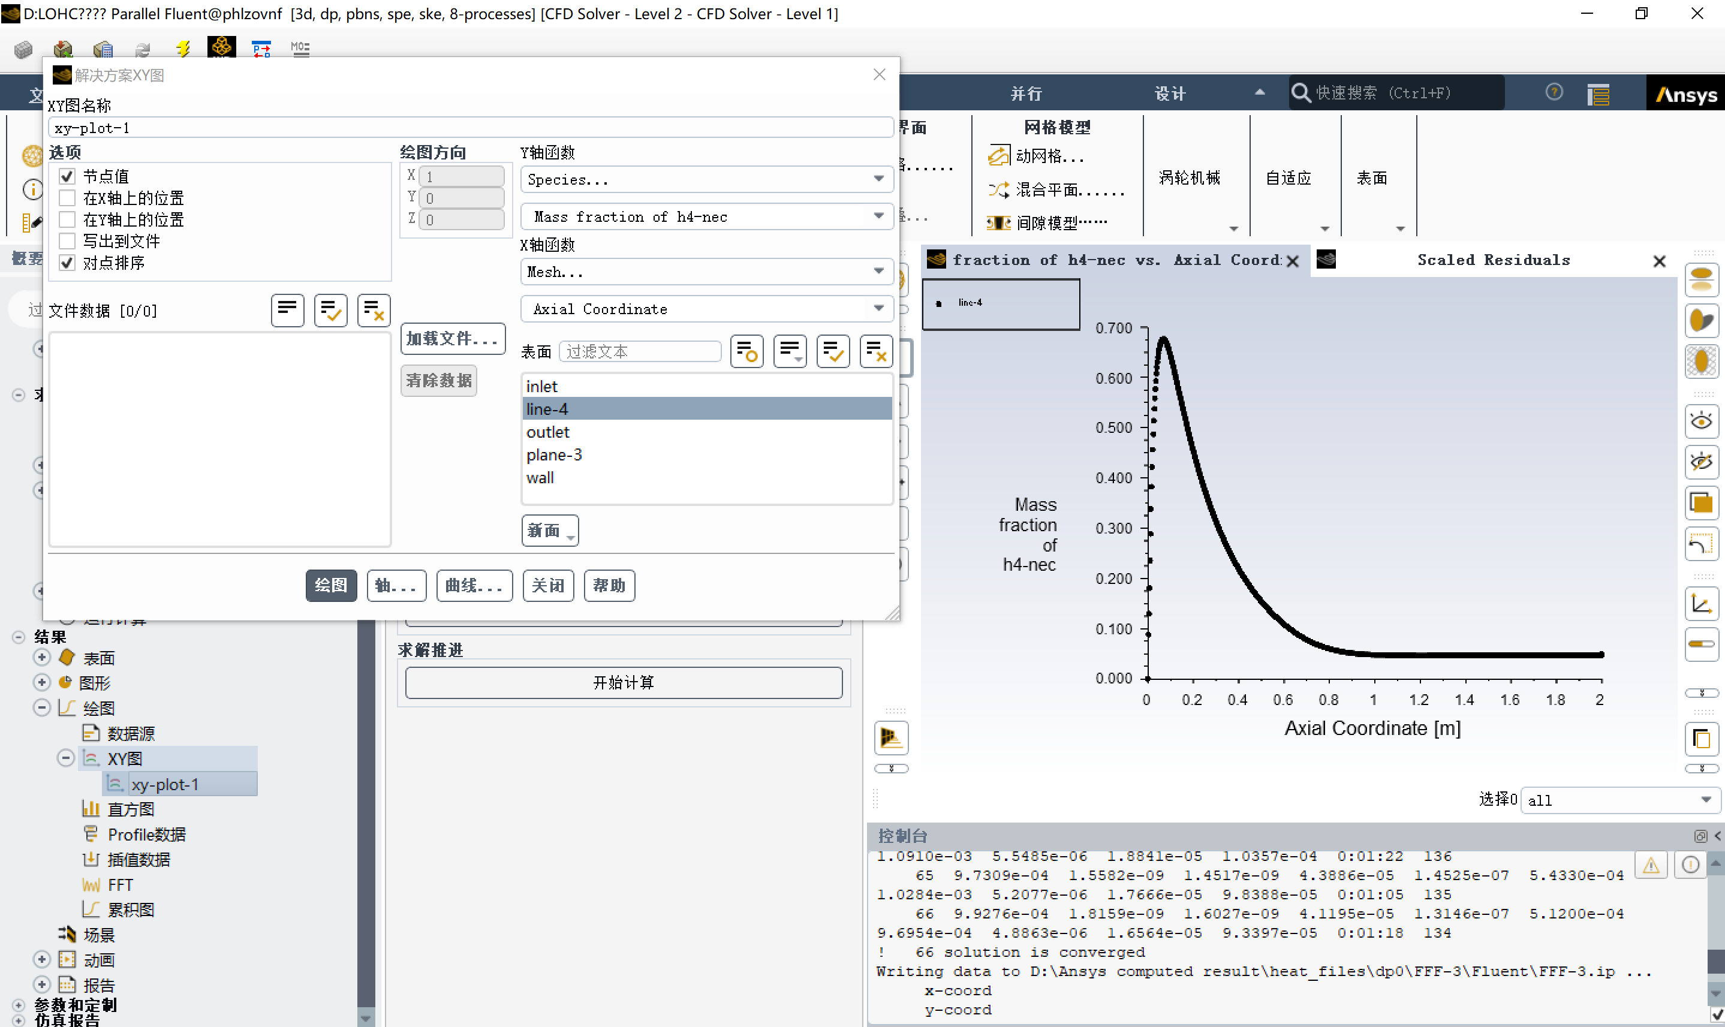This screenshot has width=1725, height=1027.
Task: Click the lightning bolt toolbar icon
Action: [183, 49]
